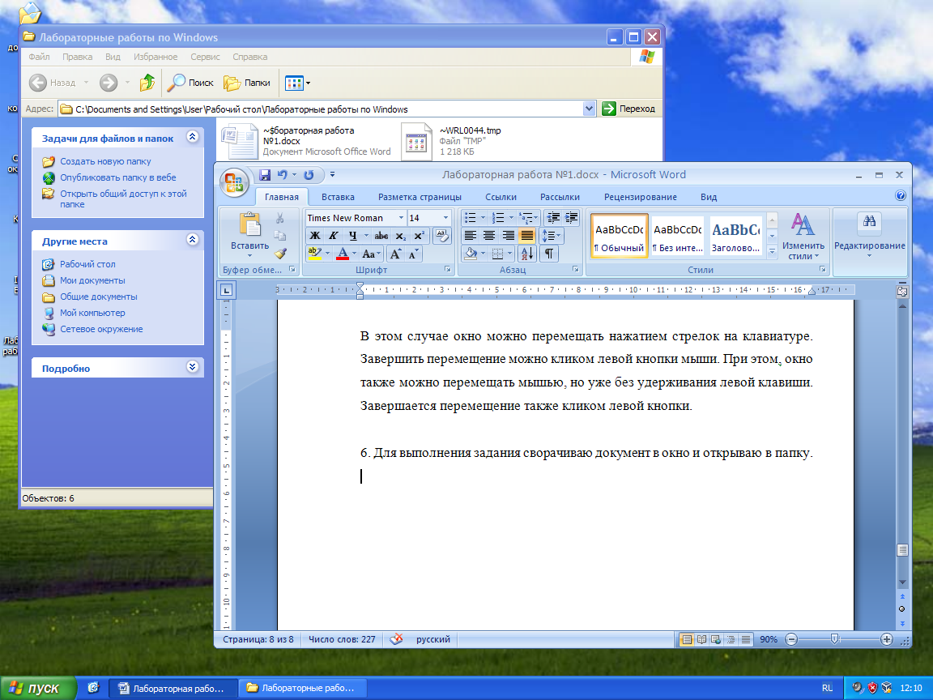
Task: Open the Вставка ribbon tab
Action: tap(338, 197)
